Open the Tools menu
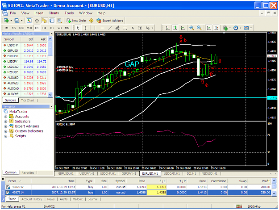Screen dimensions: 279x210 pos(69,13)
